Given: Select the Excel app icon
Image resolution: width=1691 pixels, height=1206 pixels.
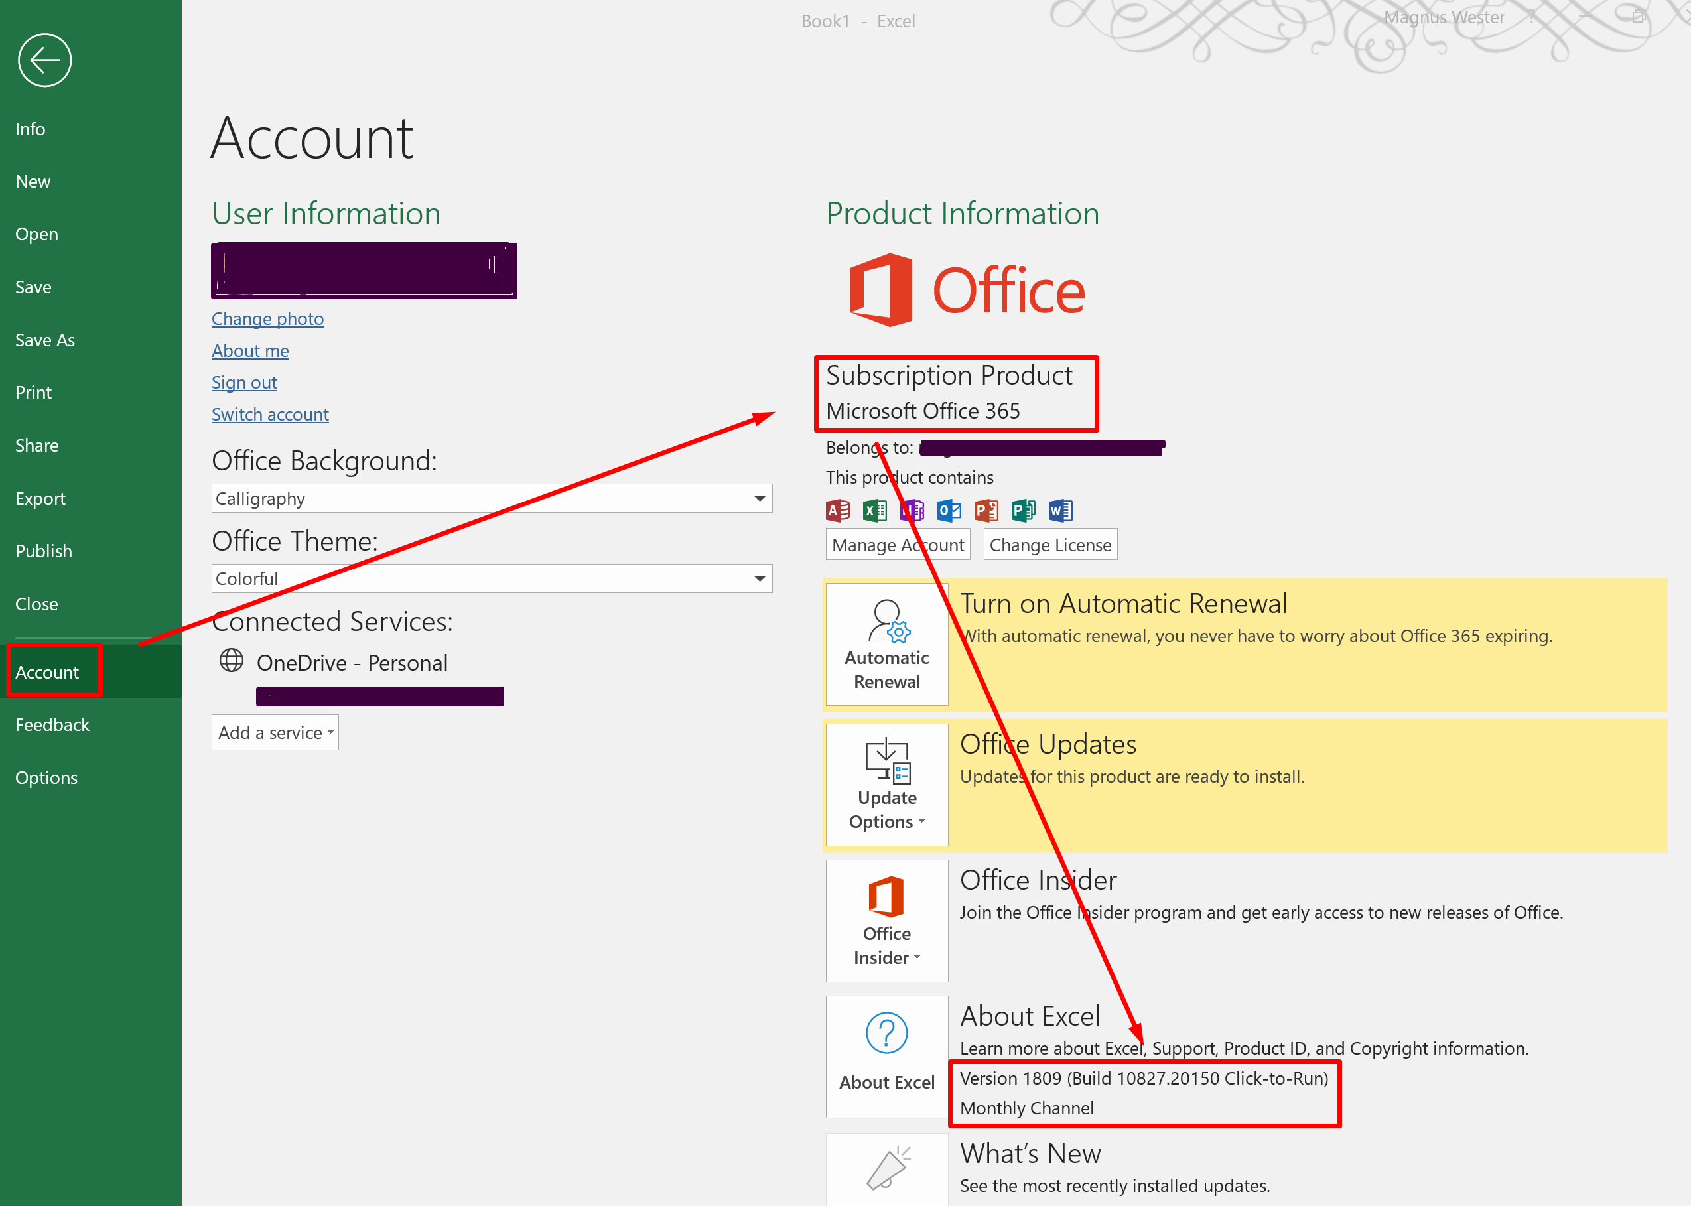Looking at the screenshot, I should click(x=874, y=510).
